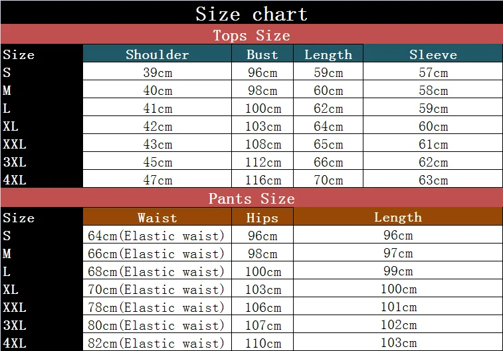Click the tops Length column header
The width and height of the screenshot is (503, 351).
click(x=328, y=54)
